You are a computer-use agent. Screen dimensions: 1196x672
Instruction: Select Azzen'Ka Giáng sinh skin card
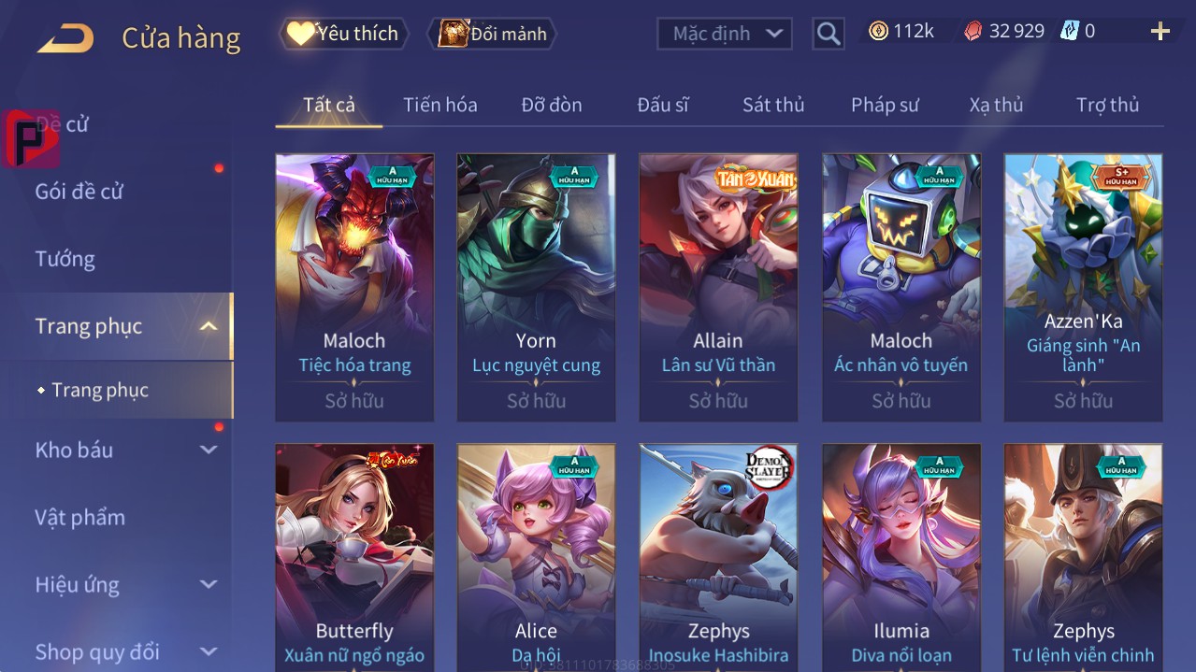(x=1083, y=288)
